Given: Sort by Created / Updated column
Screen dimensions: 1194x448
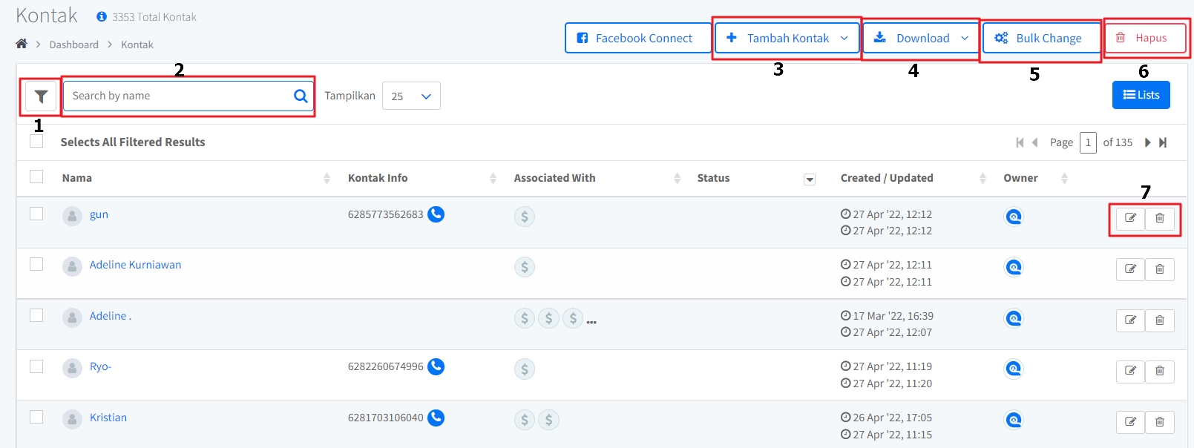Looking at the screenshot, I should click(983, 178).
